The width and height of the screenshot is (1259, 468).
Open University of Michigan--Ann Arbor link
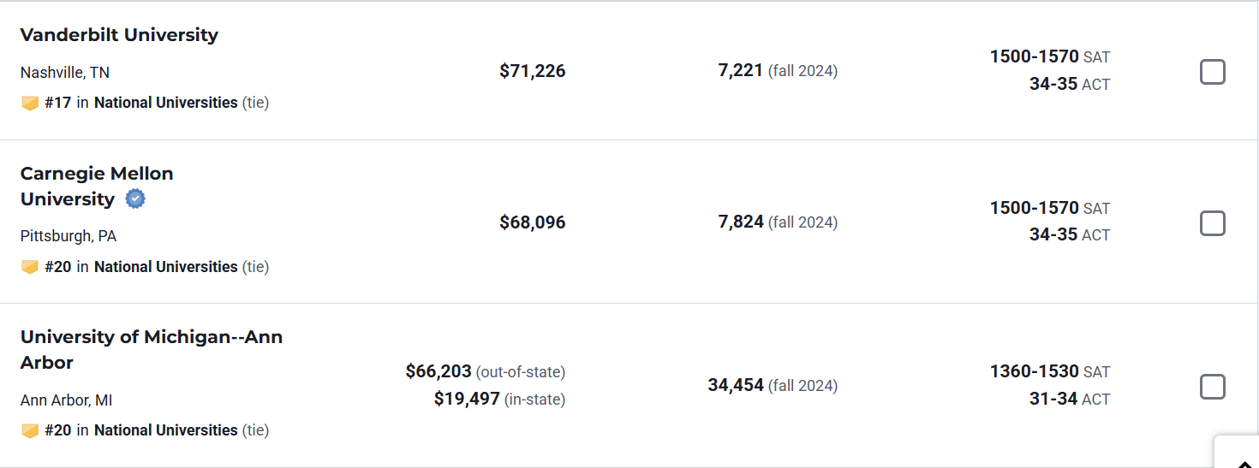(151, 349)
